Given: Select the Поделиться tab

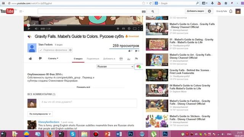Looking at the screenshot, I should (93, 59).
